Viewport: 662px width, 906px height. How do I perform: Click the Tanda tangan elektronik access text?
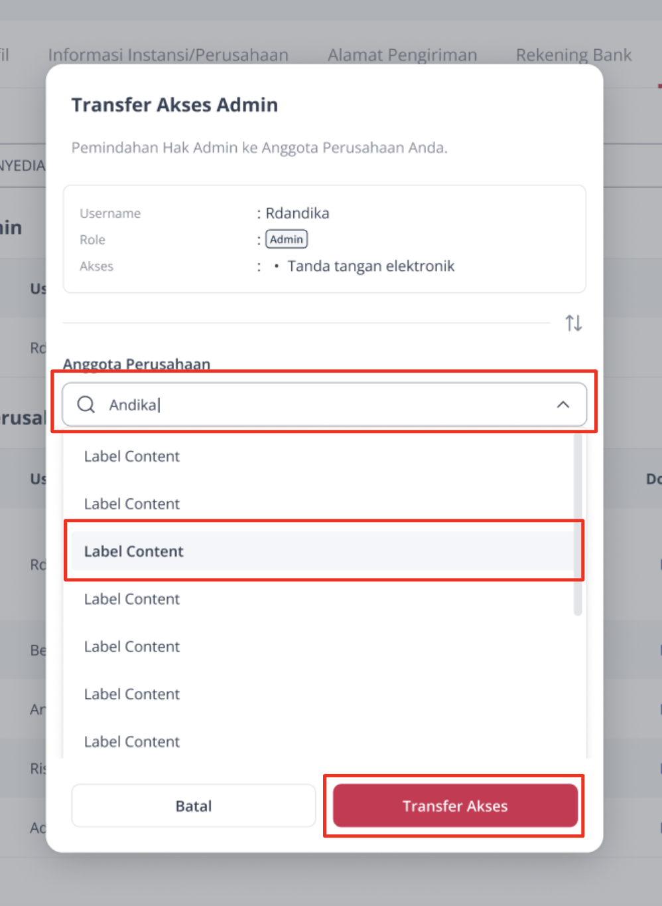[x=371, y=266]
